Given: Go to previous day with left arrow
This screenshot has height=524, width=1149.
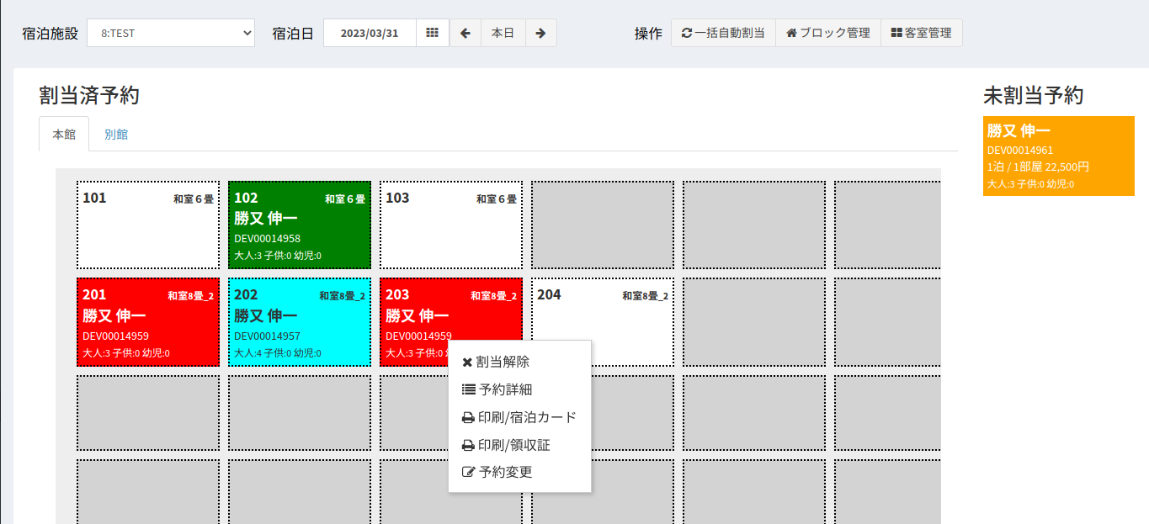Looking at the screenshot, I should click(x=465, y=33).
